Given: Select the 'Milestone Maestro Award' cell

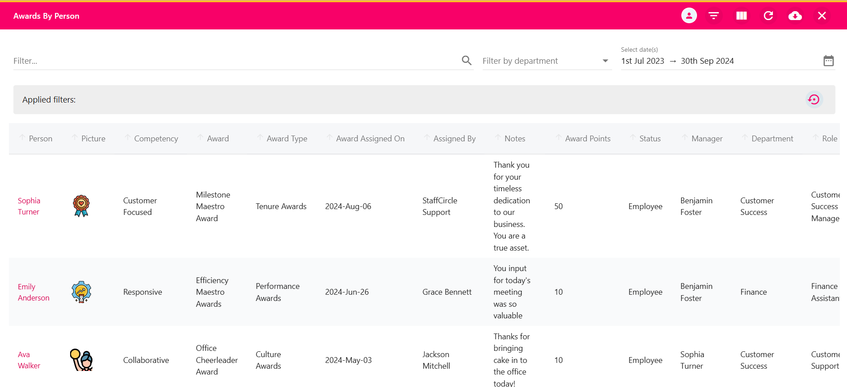Looking at the screenshot, I should pyautogui.click(x=213, y=206).
